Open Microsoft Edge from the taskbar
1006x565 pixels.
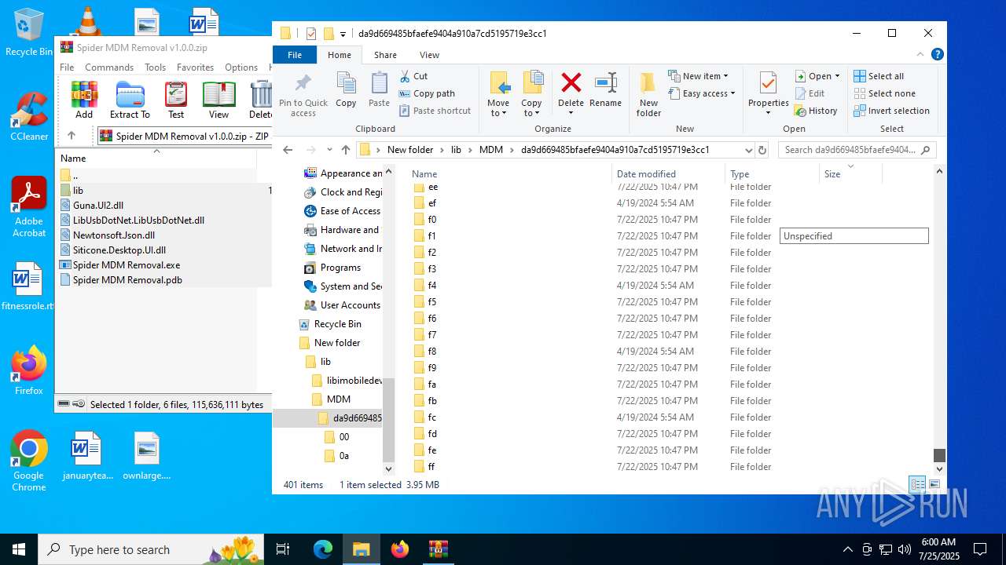click(x=323, y=549)
